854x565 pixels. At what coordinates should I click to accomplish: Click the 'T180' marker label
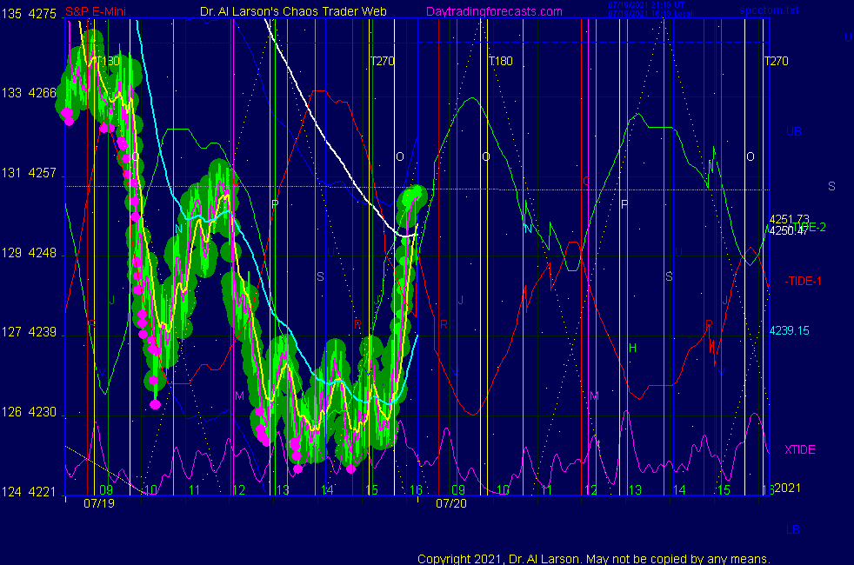pos(501,61)
